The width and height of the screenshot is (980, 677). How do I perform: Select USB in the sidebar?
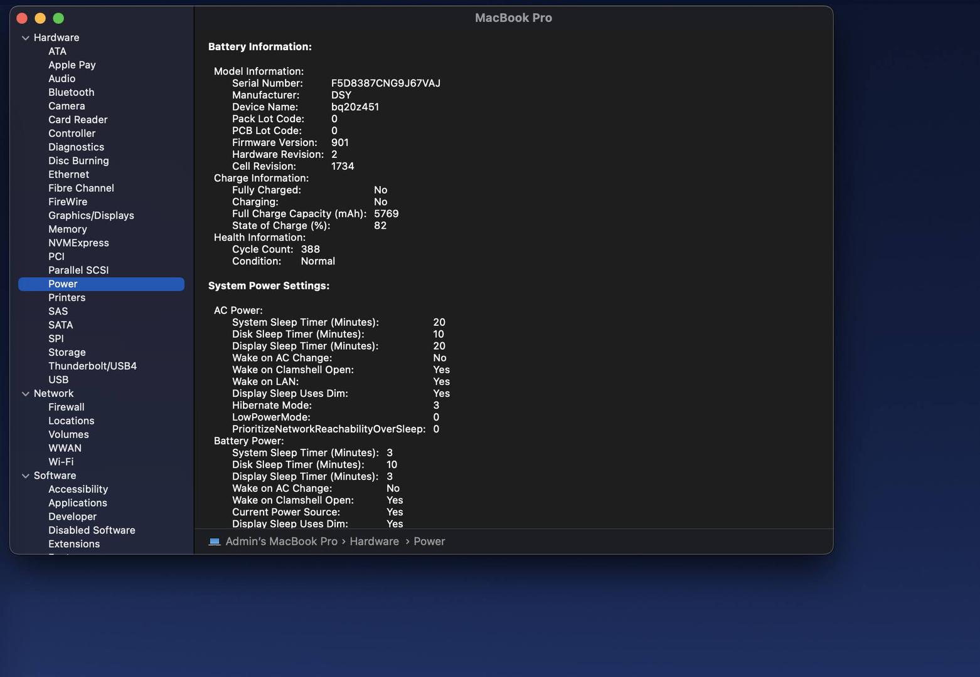58,380
